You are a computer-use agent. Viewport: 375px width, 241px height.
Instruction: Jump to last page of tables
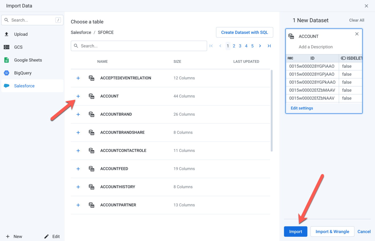click(x=269, y=46)
